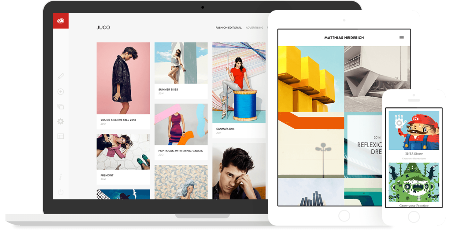Click grayscale concrete building photo on tablet
The width and height of the screenshot is (451, 232).
point(377,79)
